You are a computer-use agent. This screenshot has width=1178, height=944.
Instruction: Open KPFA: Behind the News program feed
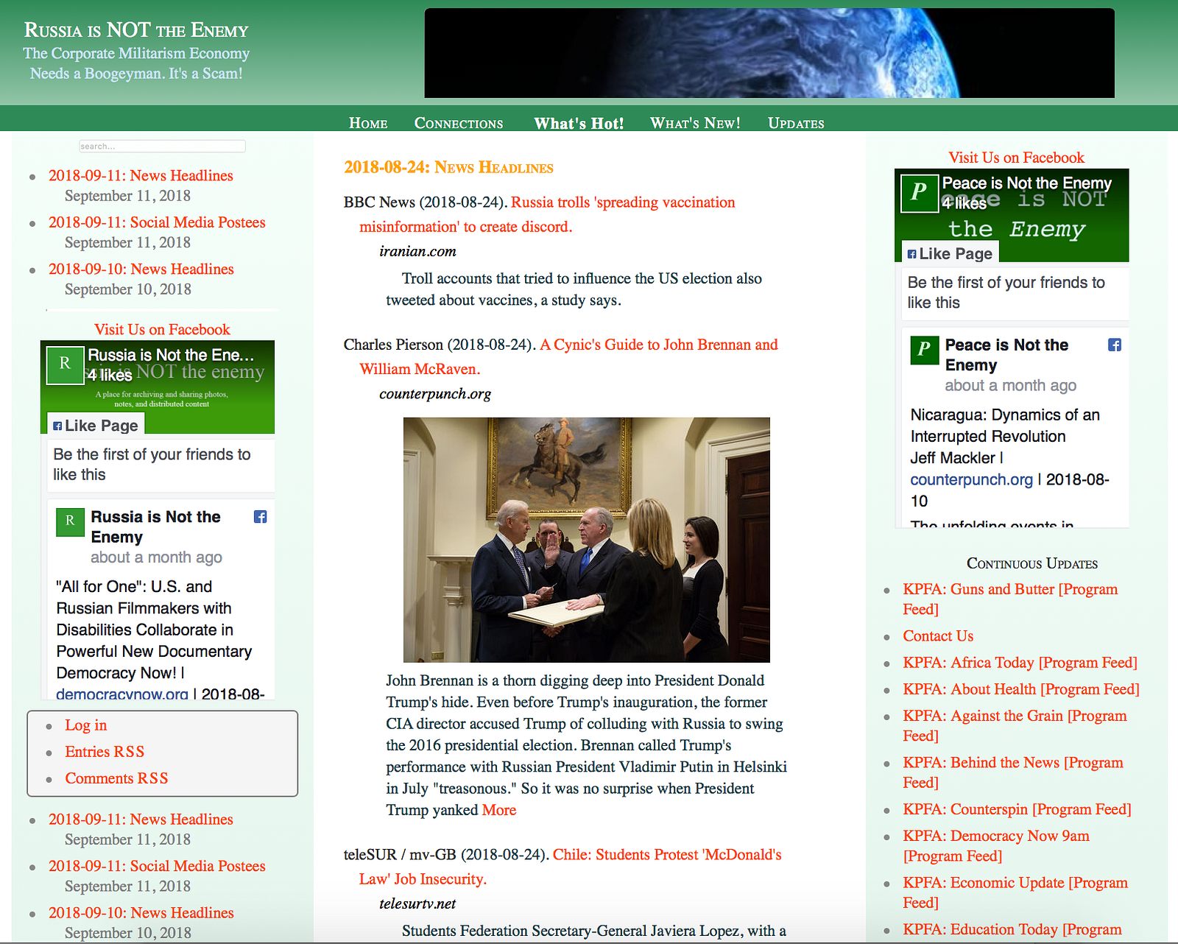tap(1013, 772)
